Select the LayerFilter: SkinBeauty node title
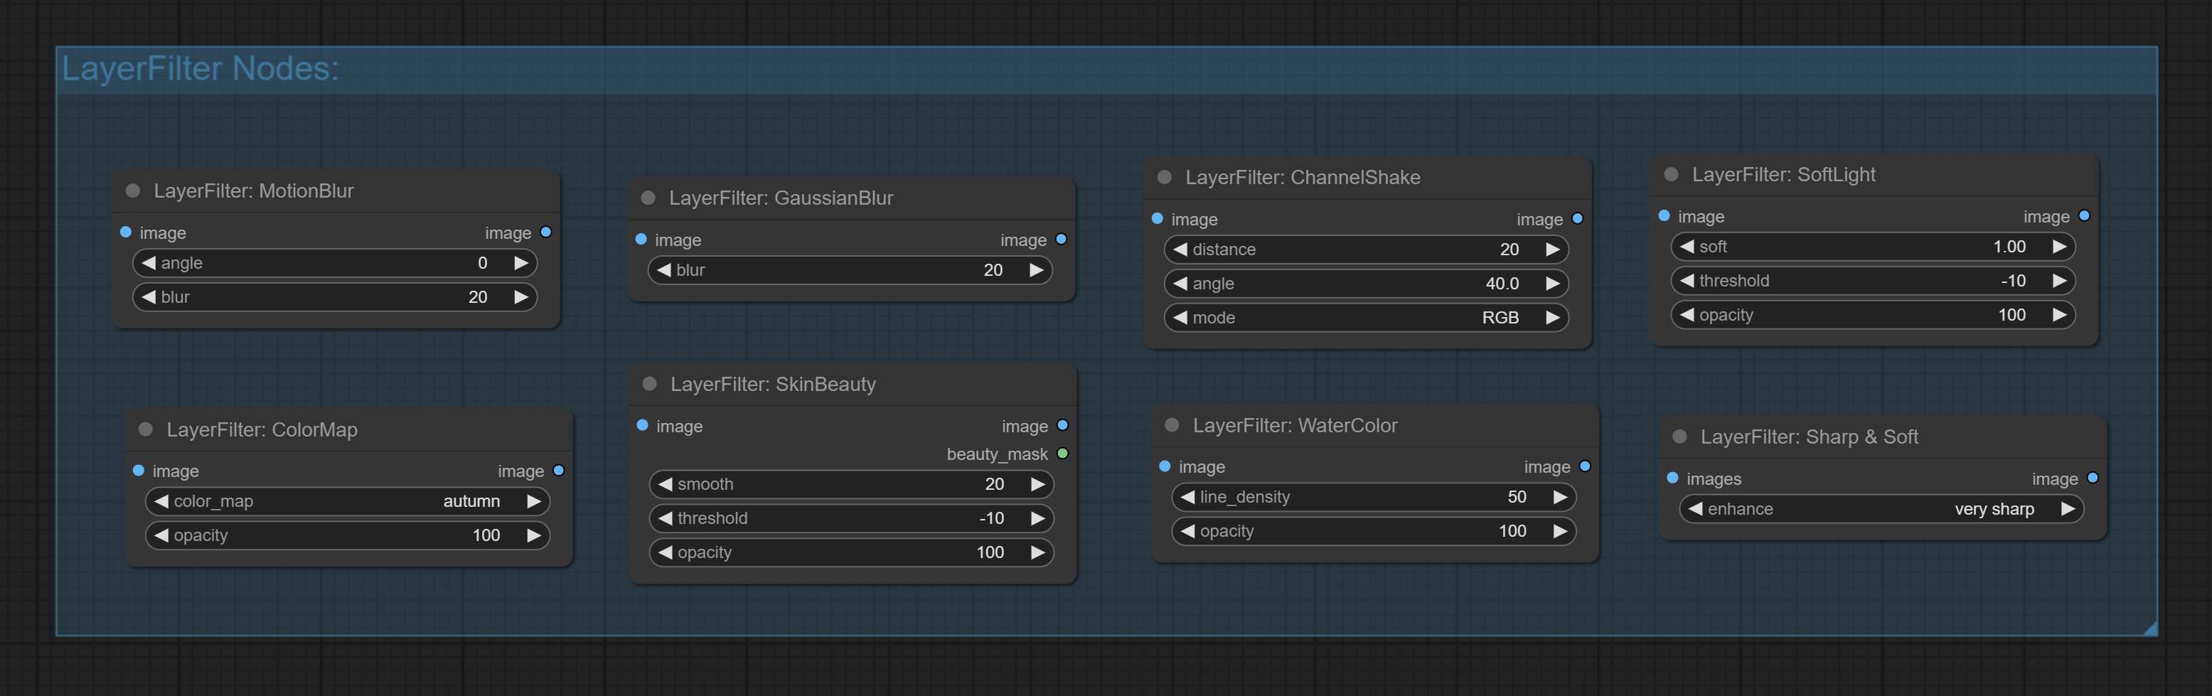 773,384
